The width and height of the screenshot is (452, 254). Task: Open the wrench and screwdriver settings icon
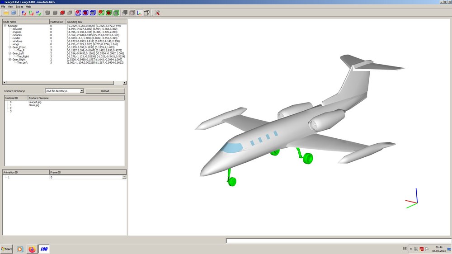coord(157,13)
